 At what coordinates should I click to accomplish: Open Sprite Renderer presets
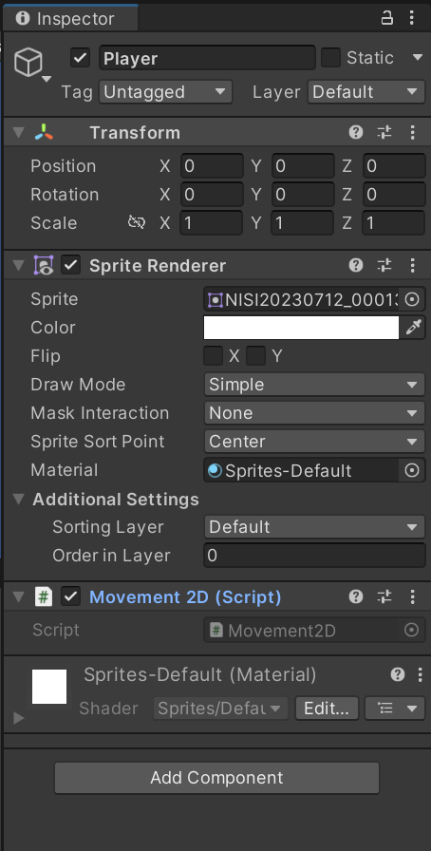pos(384,265)
